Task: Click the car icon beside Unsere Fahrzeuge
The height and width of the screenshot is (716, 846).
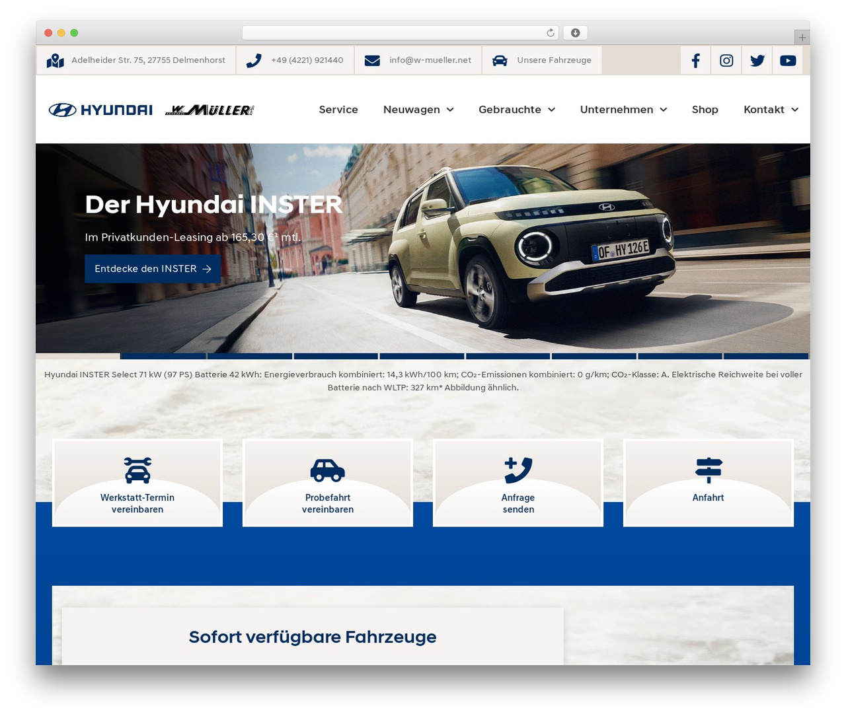Action: pyautogui.click(x=500, y=61)
